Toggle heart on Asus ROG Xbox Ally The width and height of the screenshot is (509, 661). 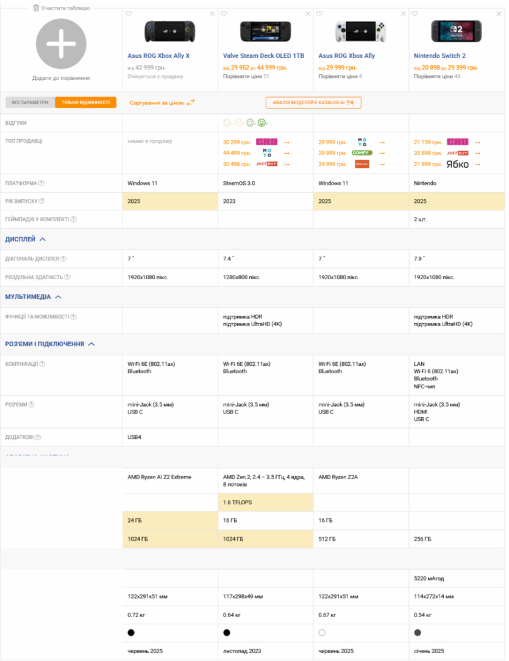(x=319, y=13)
